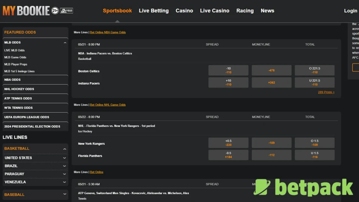The height and width of the screenshot is (202, 359).
Task: Choose Over 221.5 total for NBA game
Action: [314, 70]
